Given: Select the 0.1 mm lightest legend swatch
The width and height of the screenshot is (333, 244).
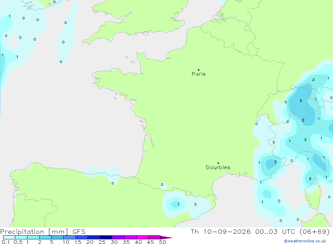Looking at the screenshot, I should 9,237.
